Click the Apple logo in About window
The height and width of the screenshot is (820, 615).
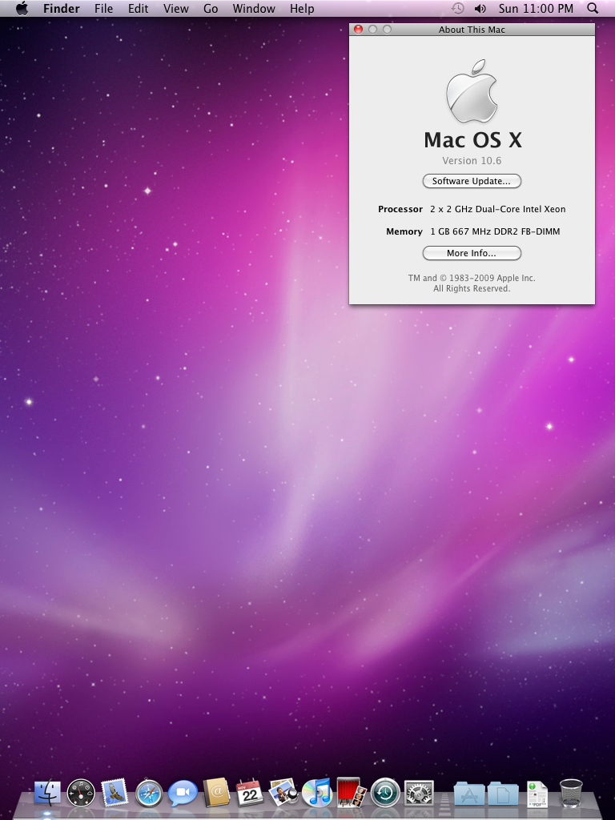tap(472, 91)
